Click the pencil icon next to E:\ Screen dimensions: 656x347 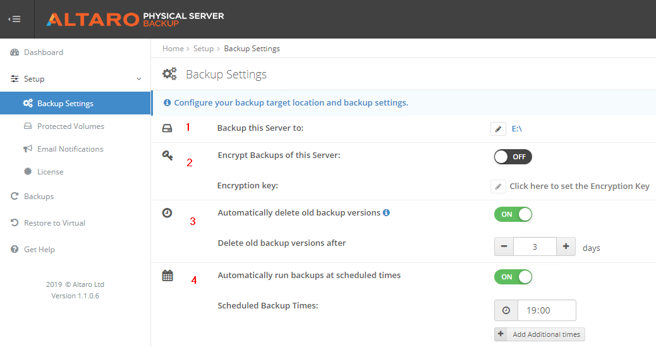click(498, 129)
